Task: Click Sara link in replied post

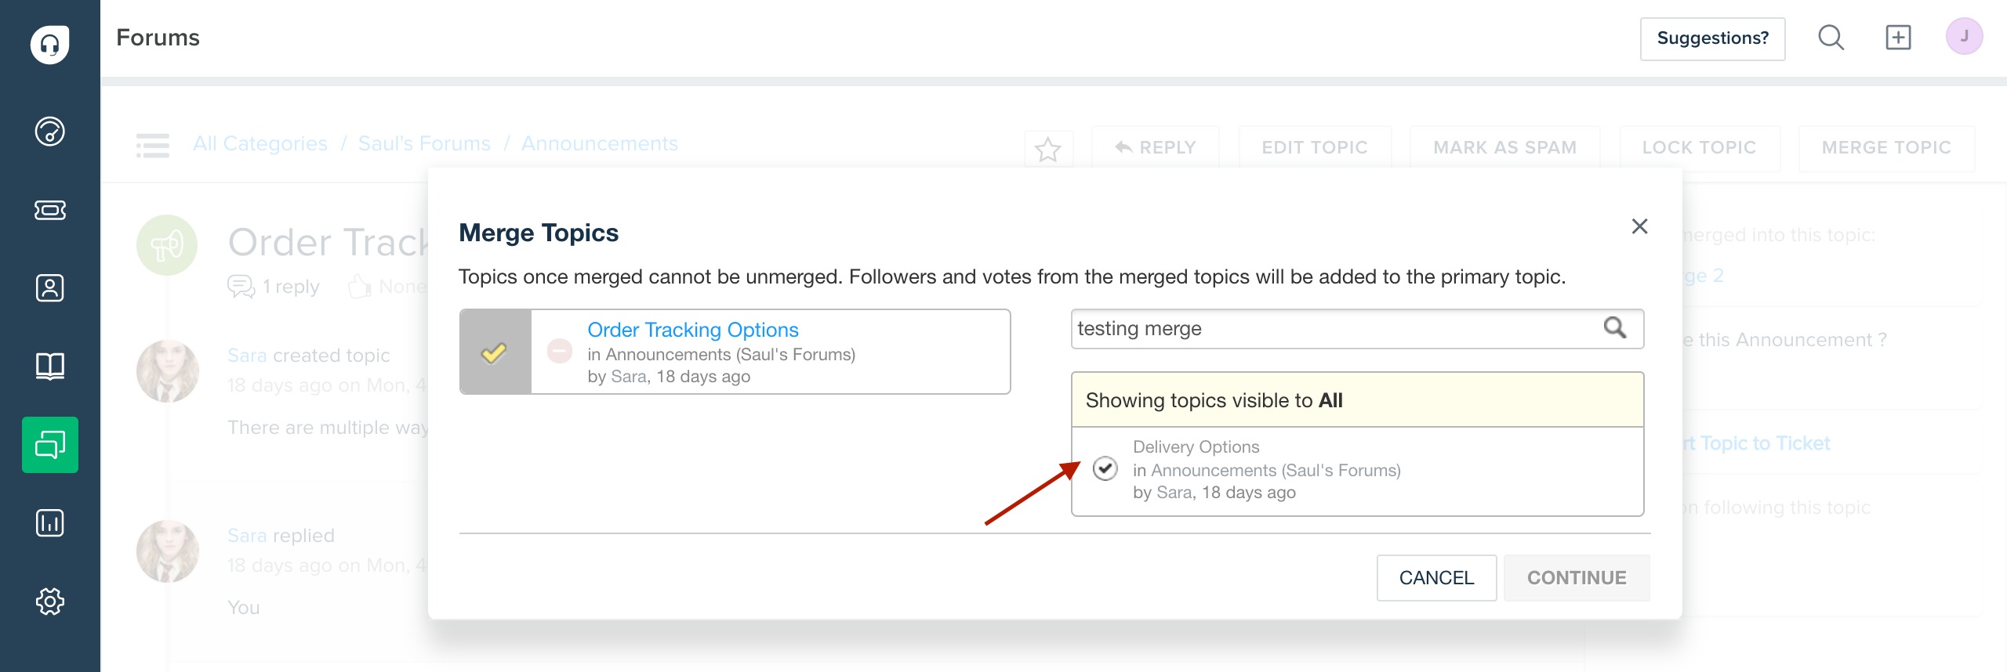Action: pos(247,536)
